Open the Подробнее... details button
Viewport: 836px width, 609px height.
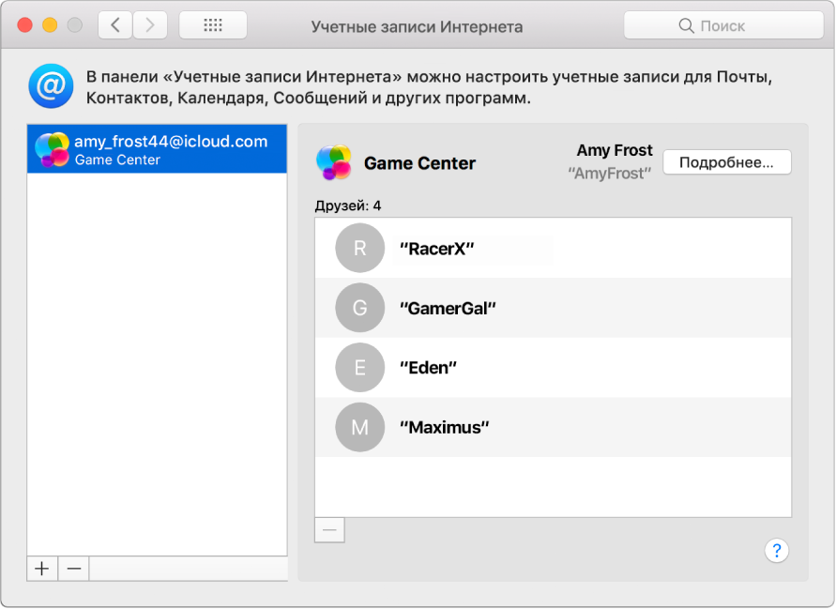[727, 162]
